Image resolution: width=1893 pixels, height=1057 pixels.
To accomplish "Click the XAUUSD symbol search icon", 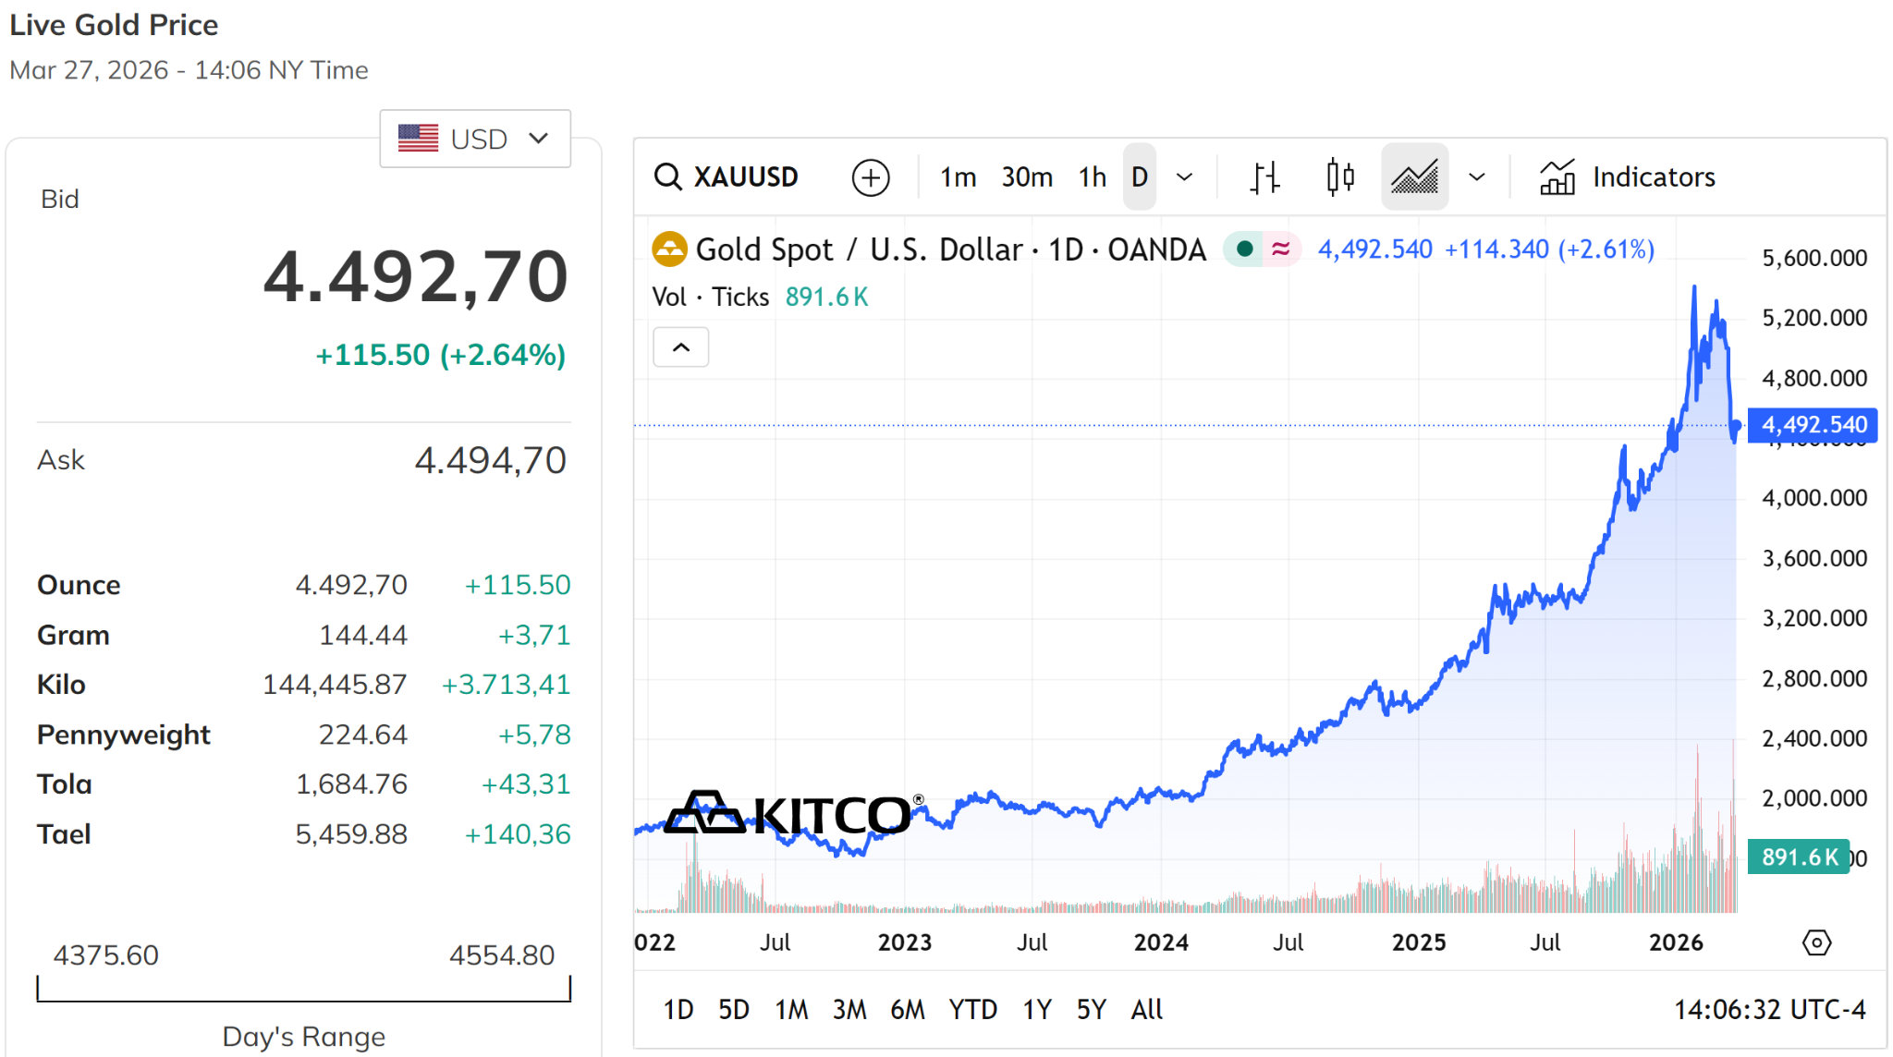I will 667,176.
